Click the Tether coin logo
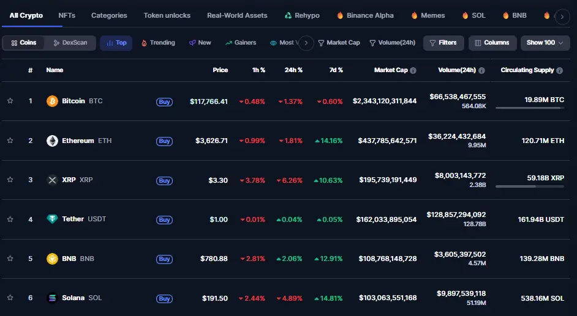577x316 pixels. click(52, 219)
